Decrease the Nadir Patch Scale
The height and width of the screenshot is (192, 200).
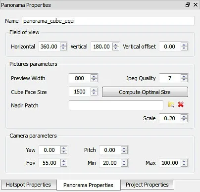tap(184, 120)
